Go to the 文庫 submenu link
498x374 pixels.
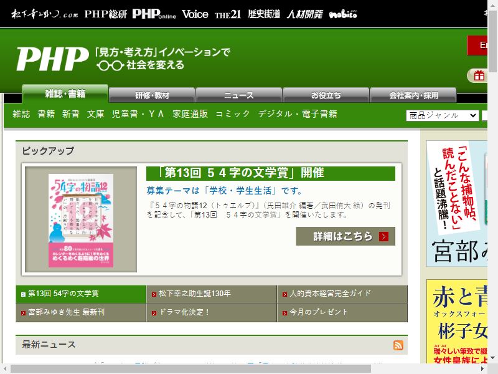[x=96, y=114]
